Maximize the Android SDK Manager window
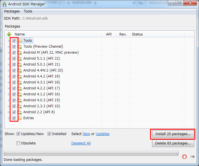The width and height of the screenshot is (199, 166). point(180,3)
